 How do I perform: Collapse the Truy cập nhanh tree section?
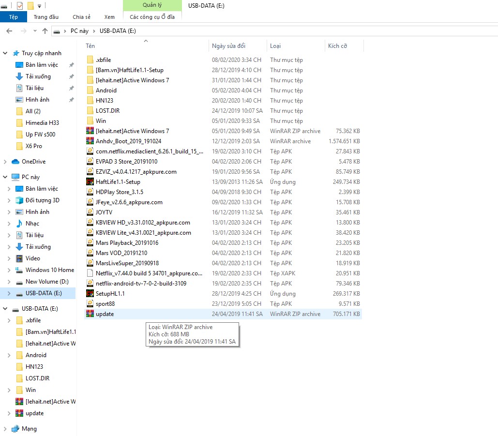(5, 53)
